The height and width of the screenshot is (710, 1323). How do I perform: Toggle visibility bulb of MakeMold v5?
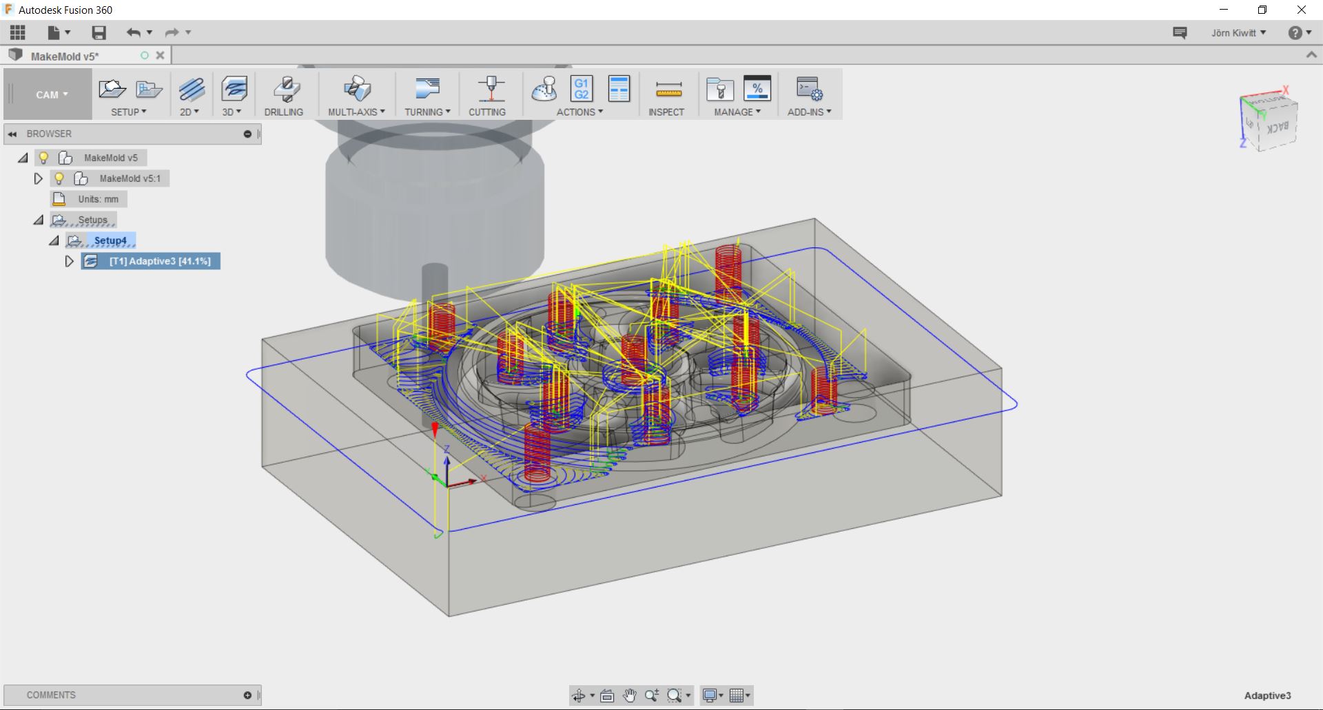[43, 158]
